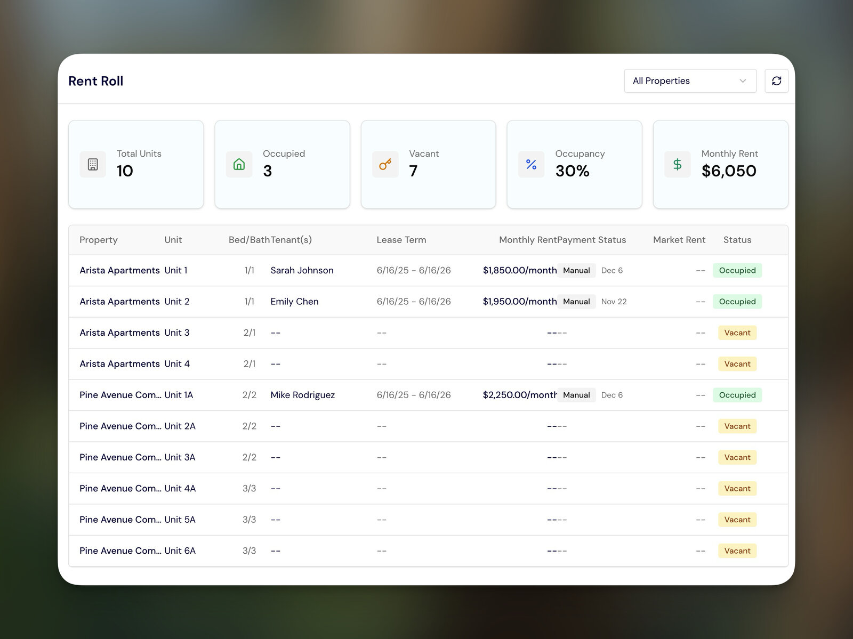
Task: Open the All Properties dropdown
Action: [x=690, y=80]
